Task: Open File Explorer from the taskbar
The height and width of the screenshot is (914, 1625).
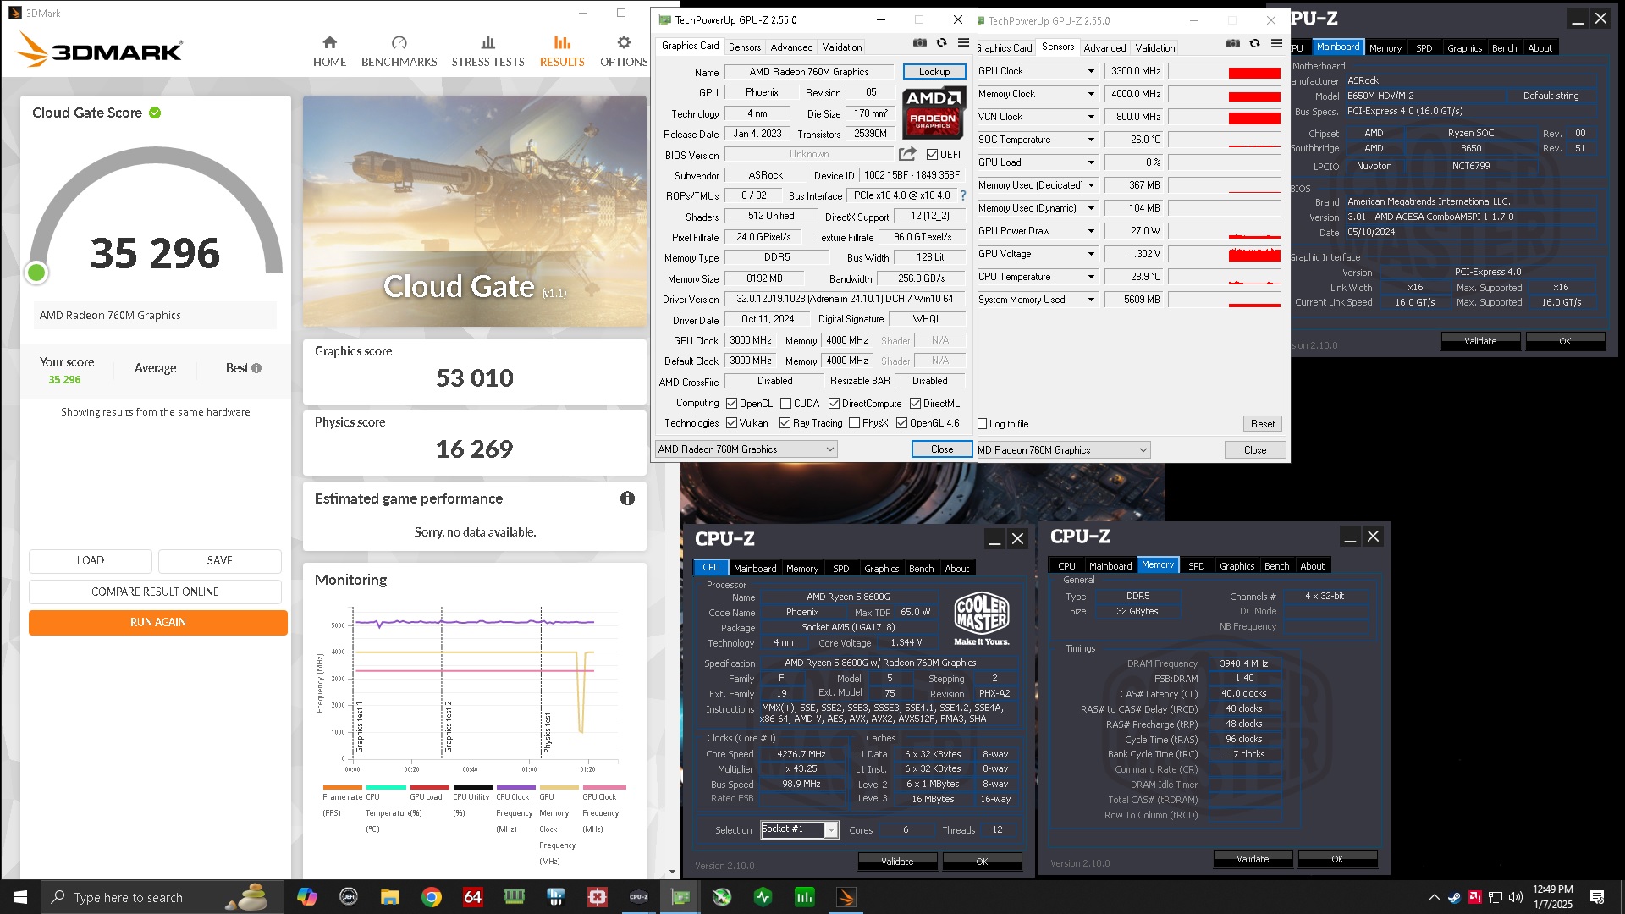Action: pyautogui.click(x=389, y=897)
